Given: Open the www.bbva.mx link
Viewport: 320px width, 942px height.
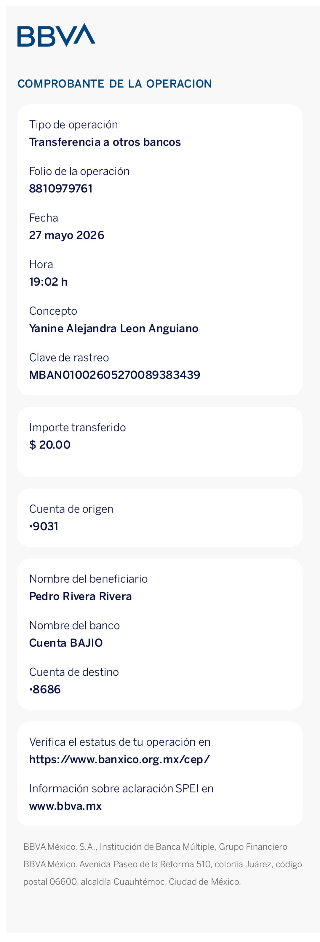Looking at the screenshot, I should point(65,806).
